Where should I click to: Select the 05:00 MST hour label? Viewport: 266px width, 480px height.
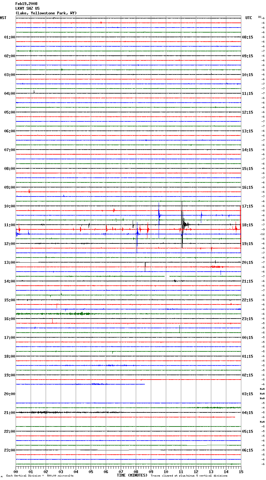[x=10, y=112]
